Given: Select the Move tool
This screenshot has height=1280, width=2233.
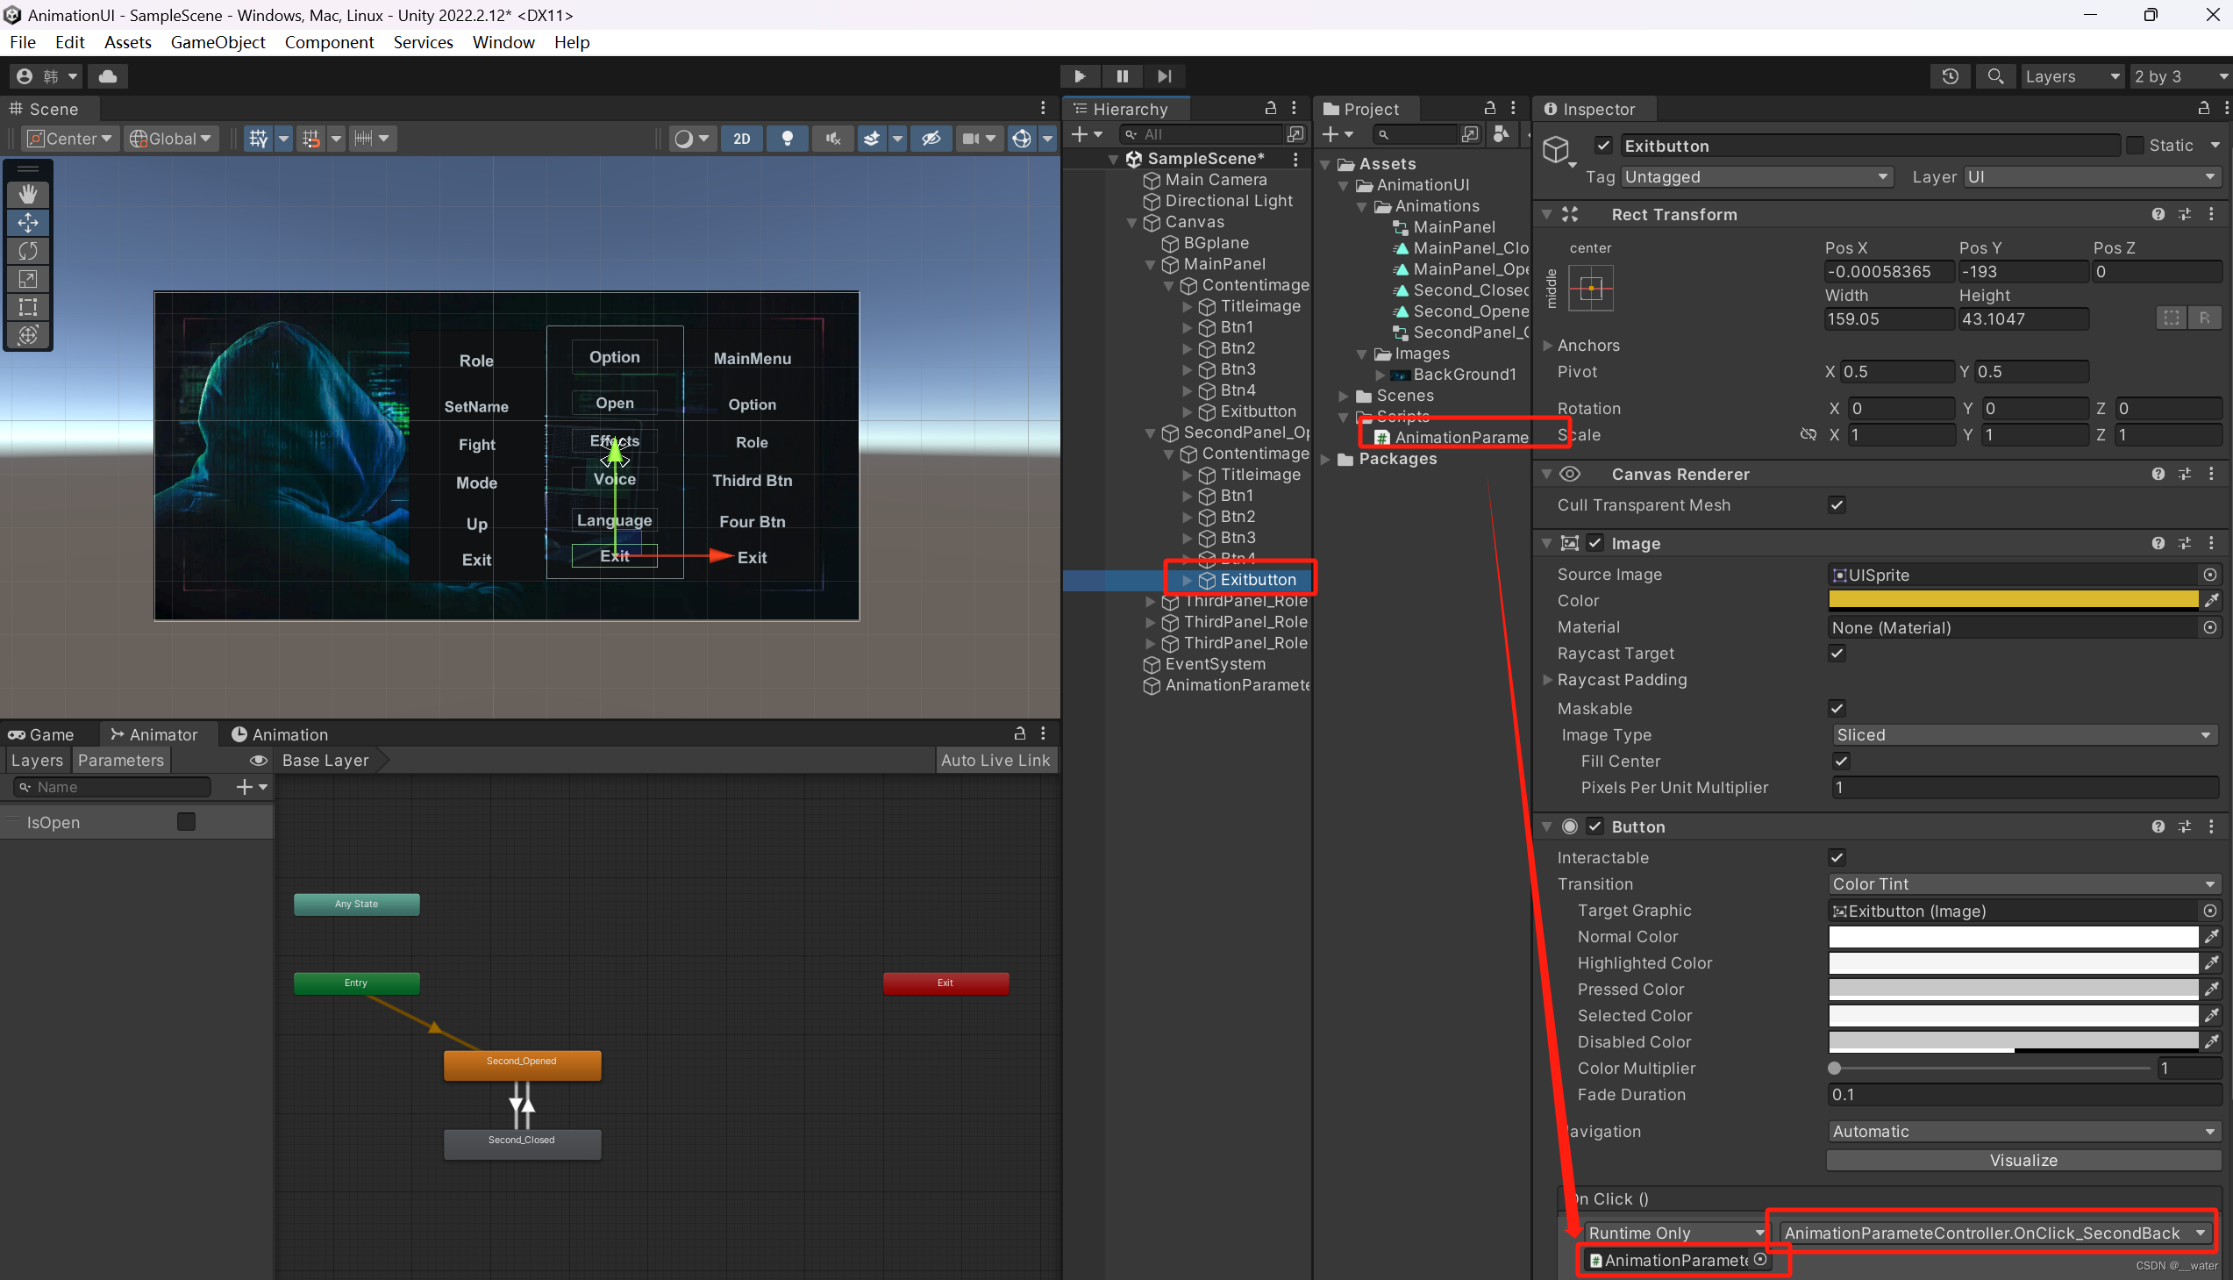Looking at the screenshot, I should [x=28, y=223].
